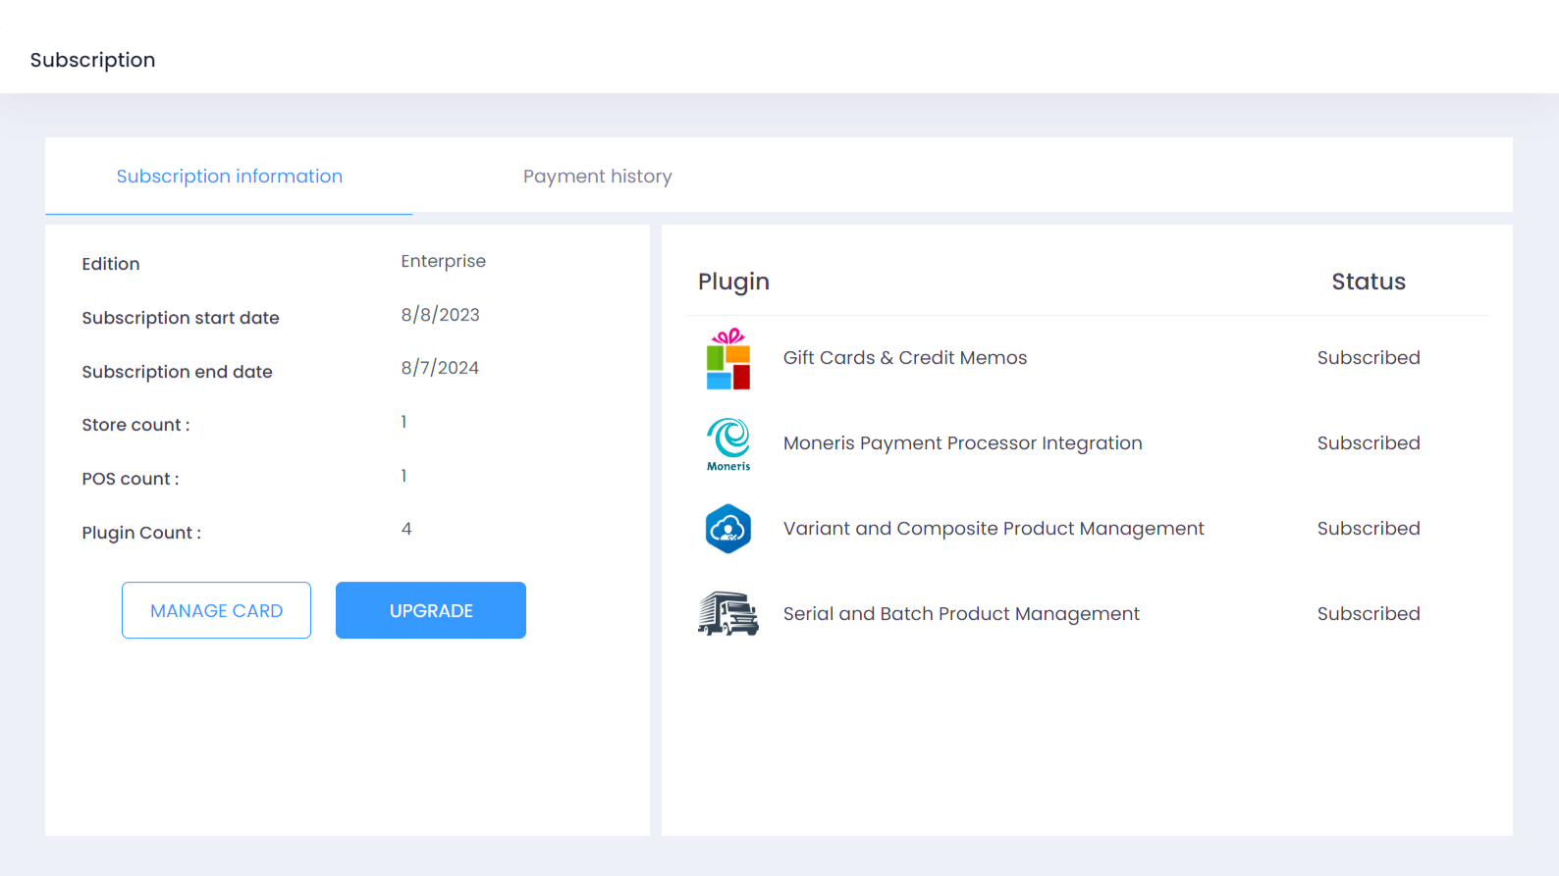The image size is (1559, 876).
Task: Click the Moneris logo icon
Action: point(727,443)
